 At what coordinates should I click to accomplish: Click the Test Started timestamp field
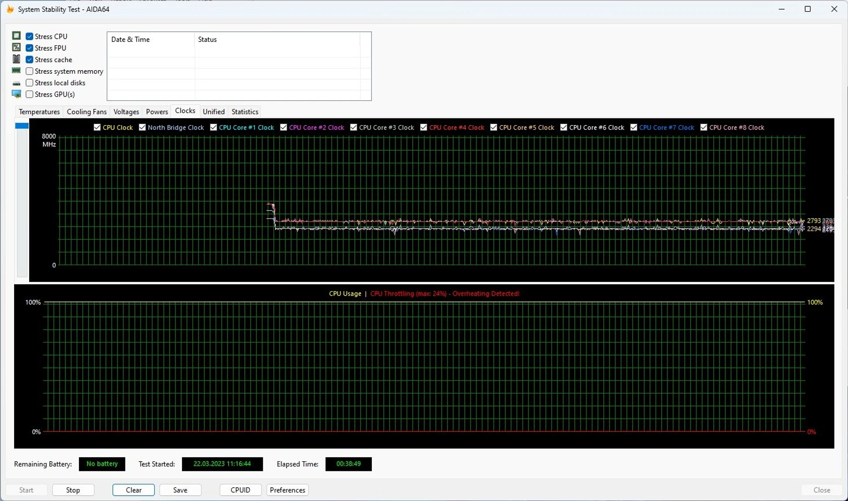tap(222, 464)
